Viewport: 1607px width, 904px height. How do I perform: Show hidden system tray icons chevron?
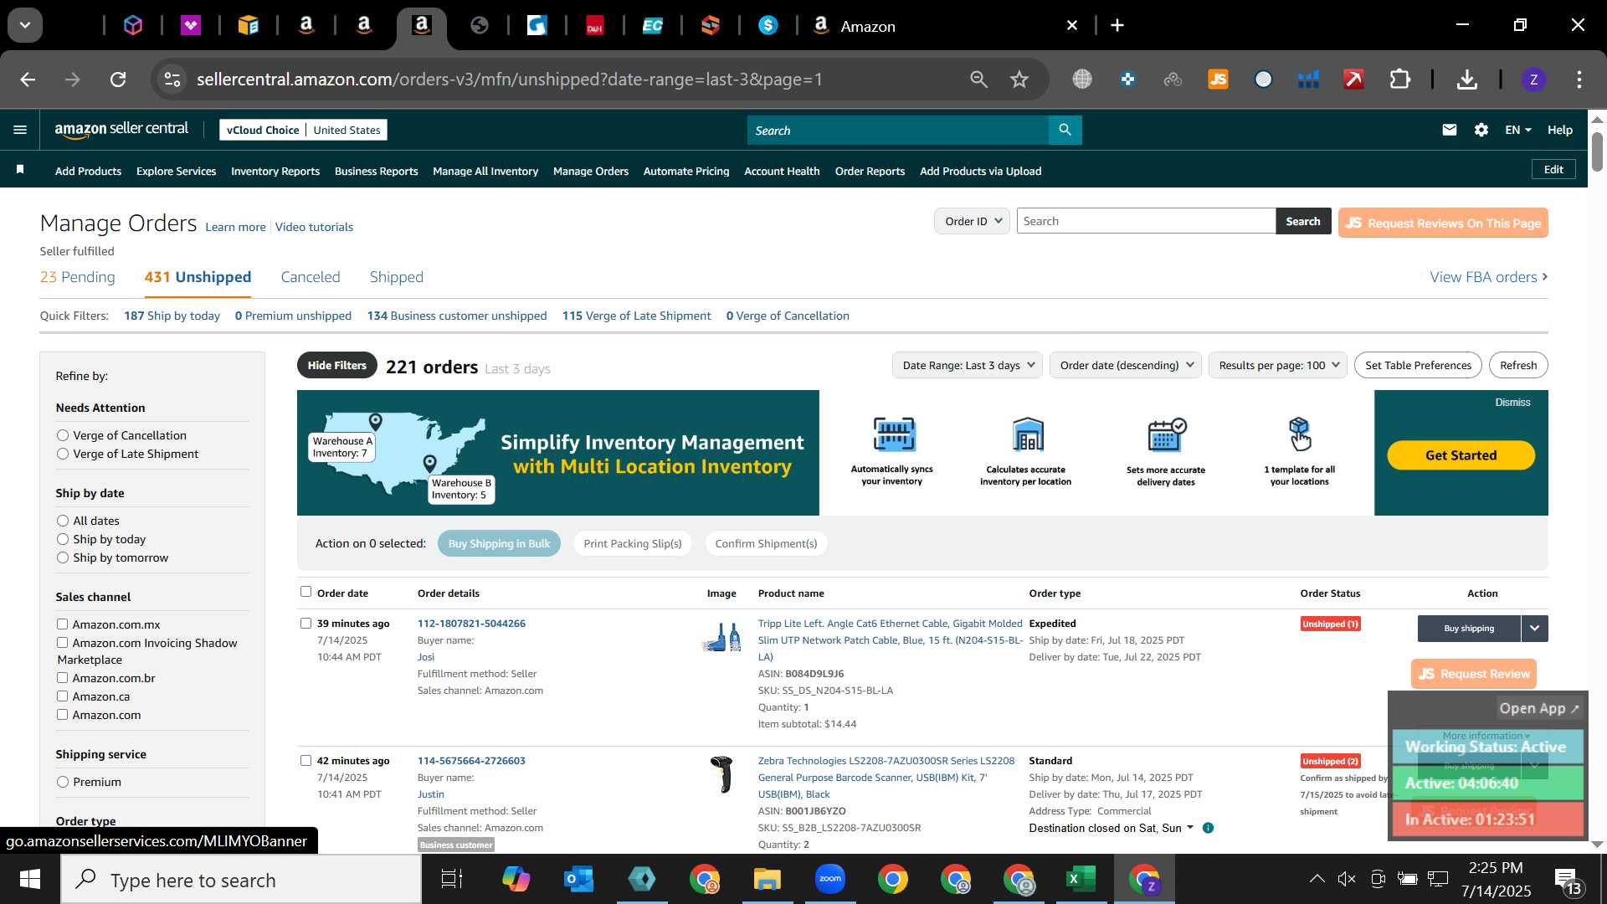[x=1317, y=878]
